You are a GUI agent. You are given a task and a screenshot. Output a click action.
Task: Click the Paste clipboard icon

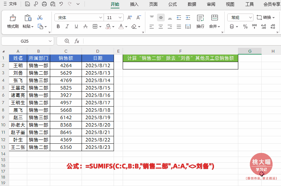tap(28, 18)
